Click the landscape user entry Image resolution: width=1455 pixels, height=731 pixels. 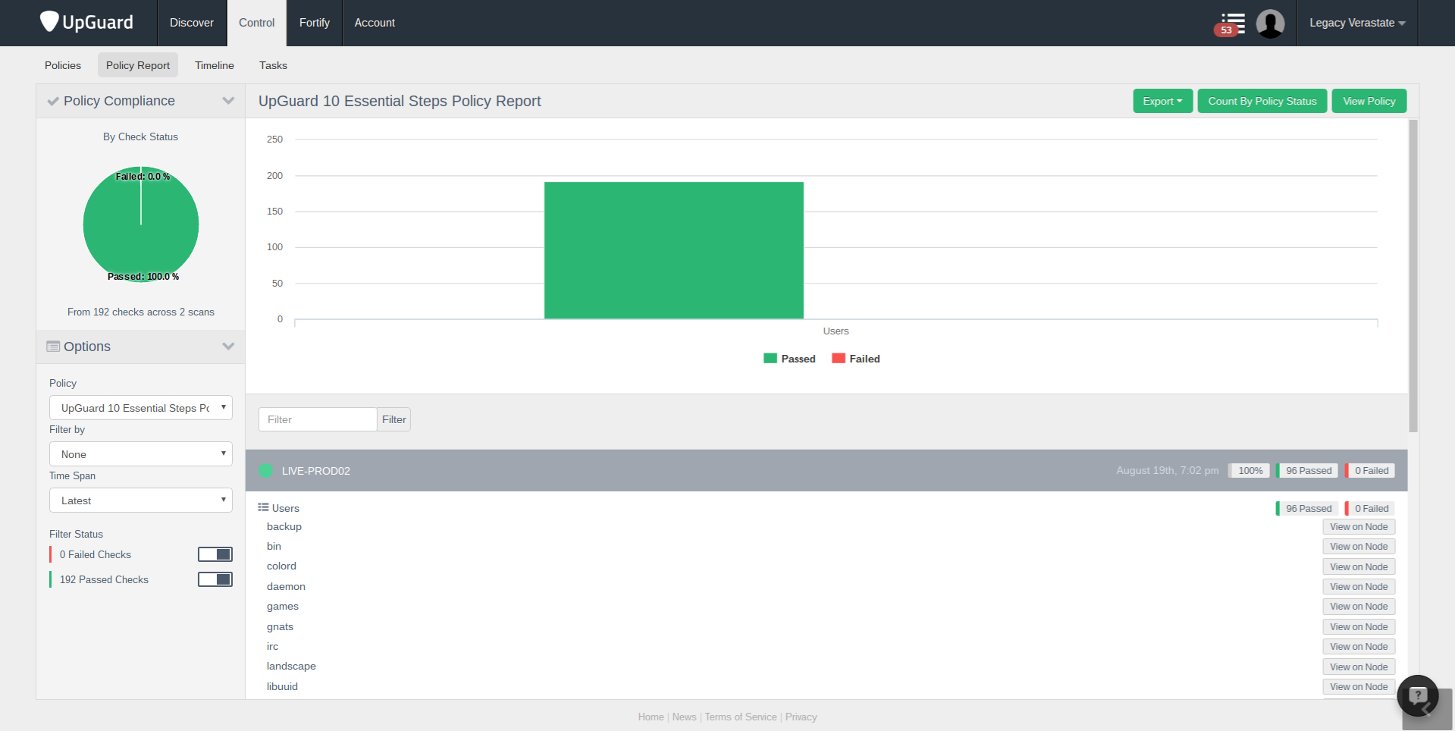click(x=291, y=666)
